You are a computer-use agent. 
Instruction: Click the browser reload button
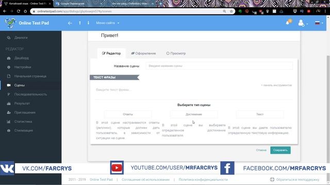click(19, 11)
